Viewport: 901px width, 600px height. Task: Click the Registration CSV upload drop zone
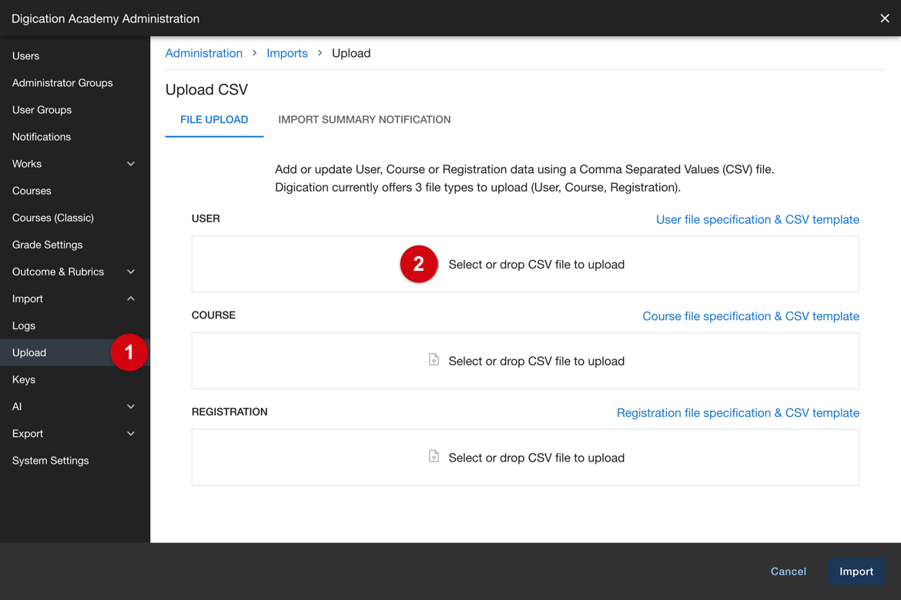525,457
